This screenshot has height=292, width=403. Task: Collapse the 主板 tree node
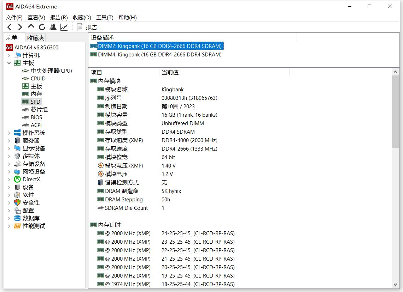[9, 63]
